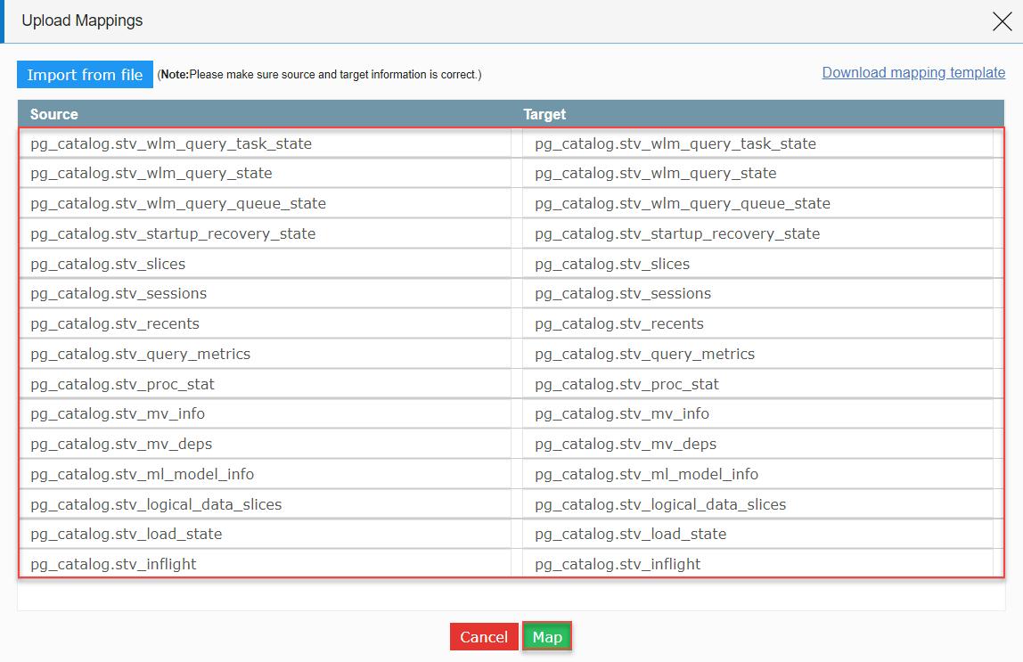
Task: Close the Upload Mappings dialog
Action: (x=1003, y=22)
